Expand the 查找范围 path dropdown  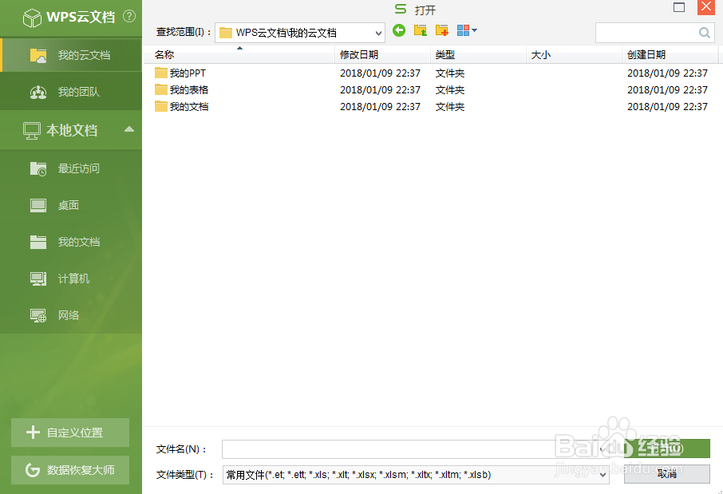pos(378,34)
